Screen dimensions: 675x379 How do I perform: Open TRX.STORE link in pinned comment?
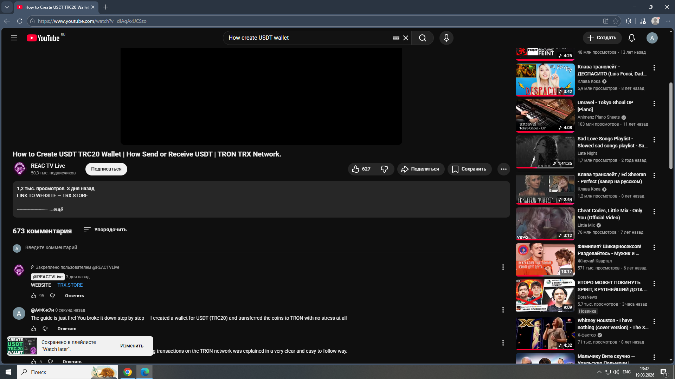[70, 285]
